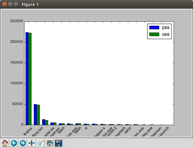The width and height of the screenshot is (193, 148).
Task: Go forward to the next view
Action: (x=23, y=143)
